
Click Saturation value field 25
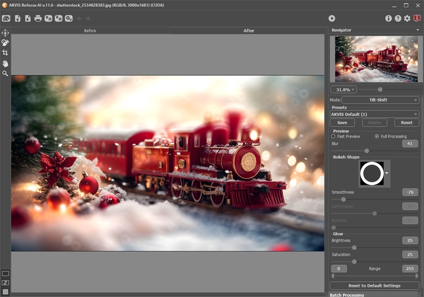[x=410, y=255]
